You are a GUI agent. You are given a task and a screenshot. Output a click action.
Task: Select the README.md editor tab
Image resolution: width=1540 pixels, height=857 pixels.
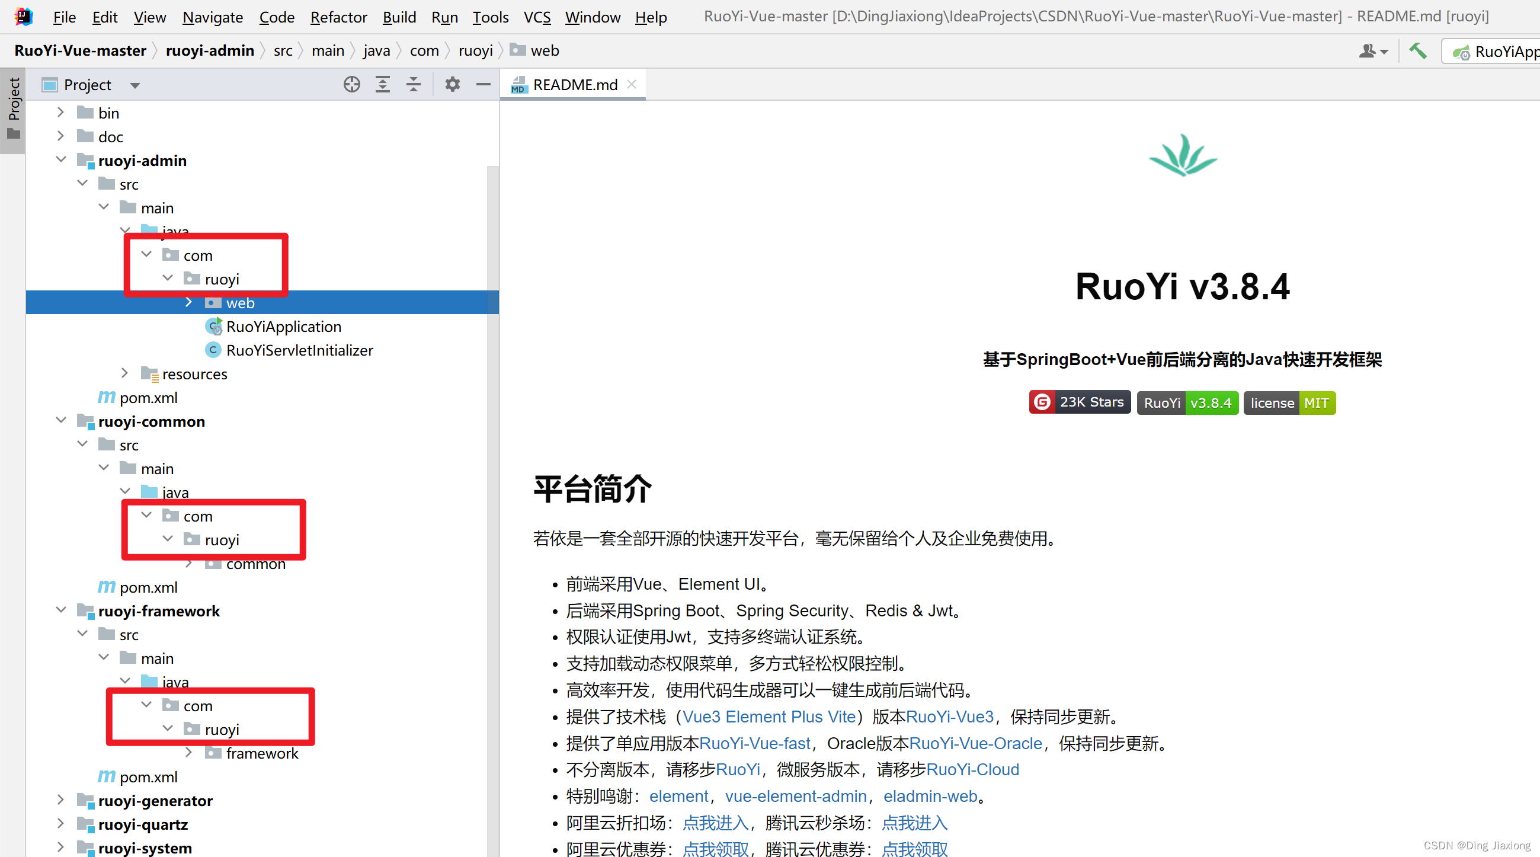[x=573, y=85]
